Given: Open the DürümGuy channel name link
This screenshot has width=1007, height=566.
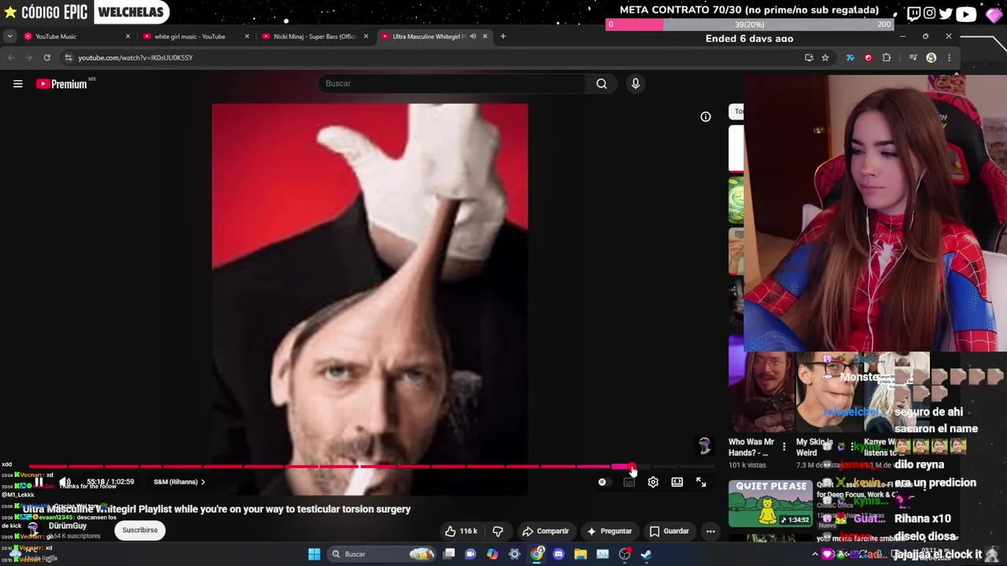Looking at the screenshot, I should point(68,526).
